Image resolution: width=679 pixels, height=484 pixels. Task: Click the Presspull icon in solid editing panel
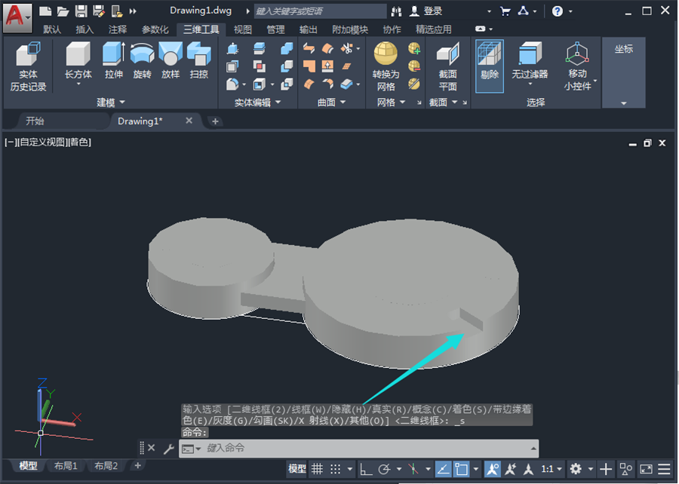coord(232,48)
